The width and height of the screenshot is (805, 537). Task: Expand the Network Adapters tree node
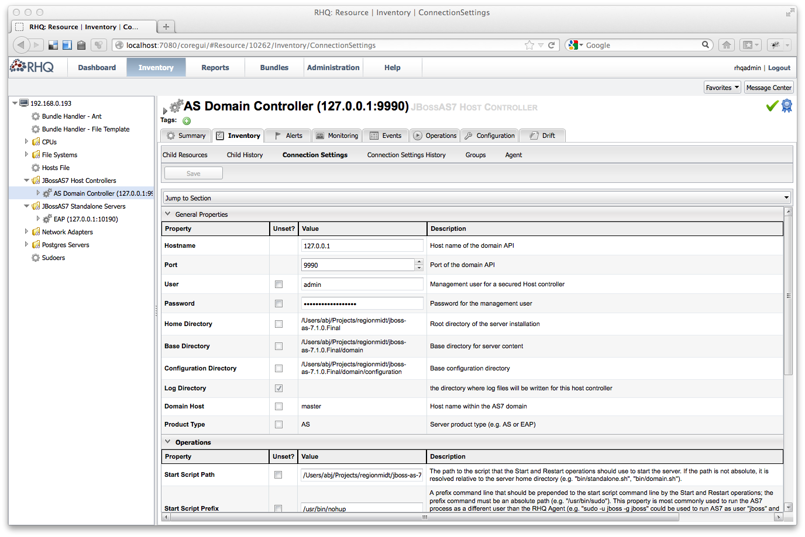point(26,231)
